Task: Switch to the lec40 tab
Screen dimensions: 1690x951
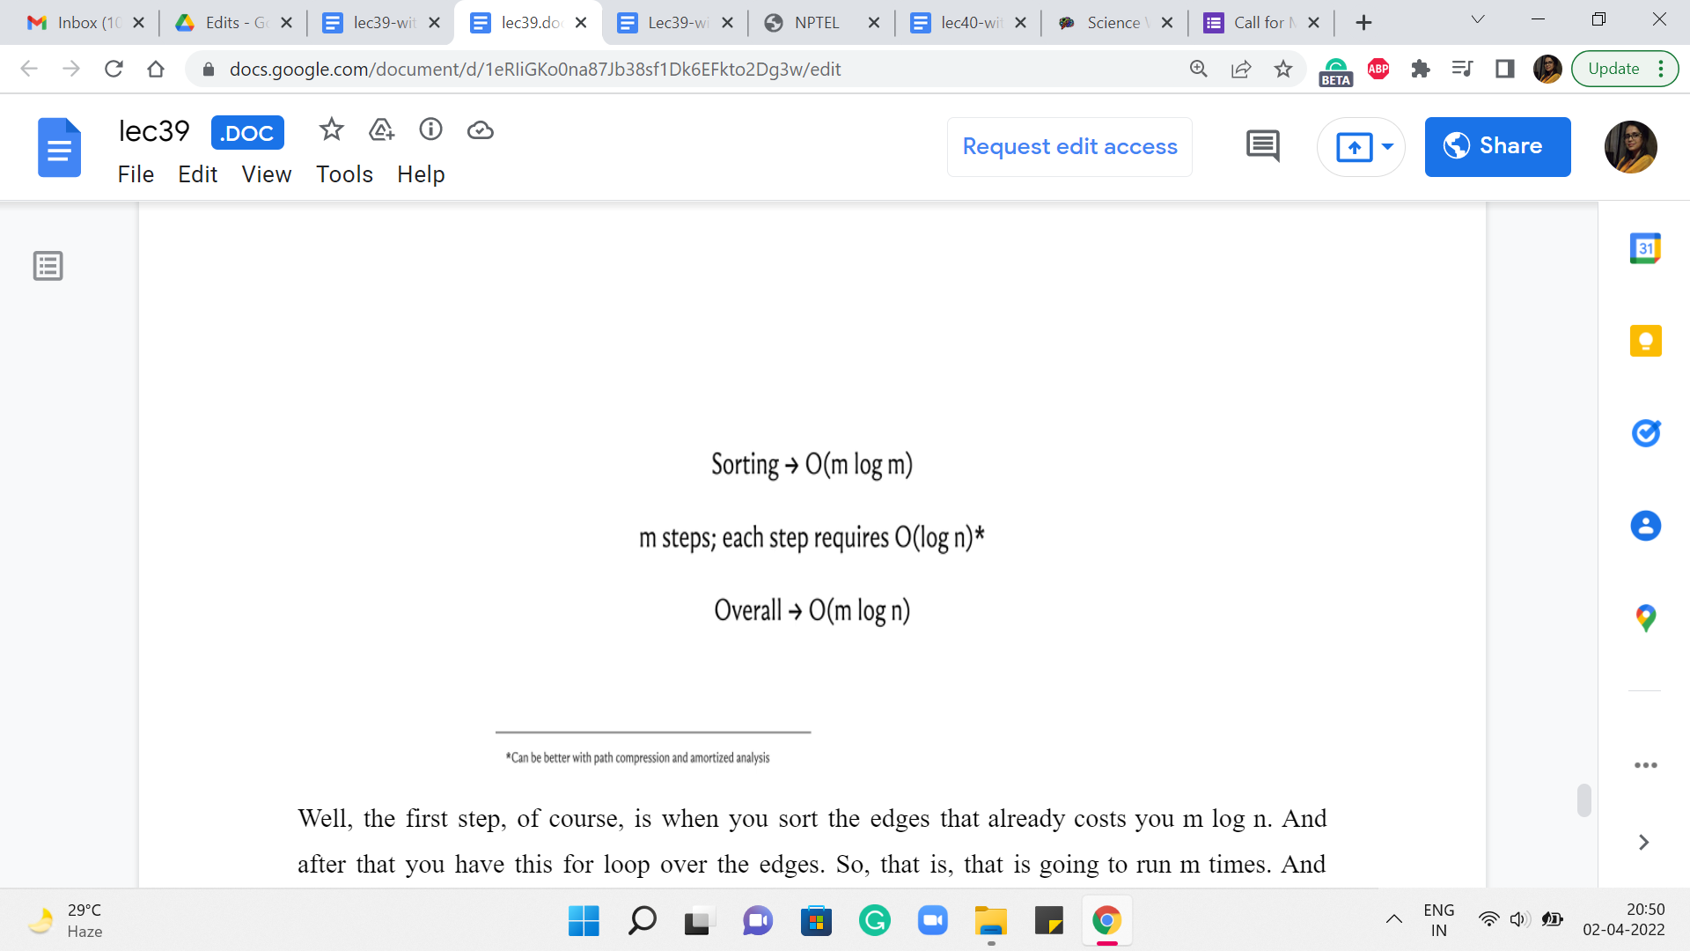Action: [966, 23]
